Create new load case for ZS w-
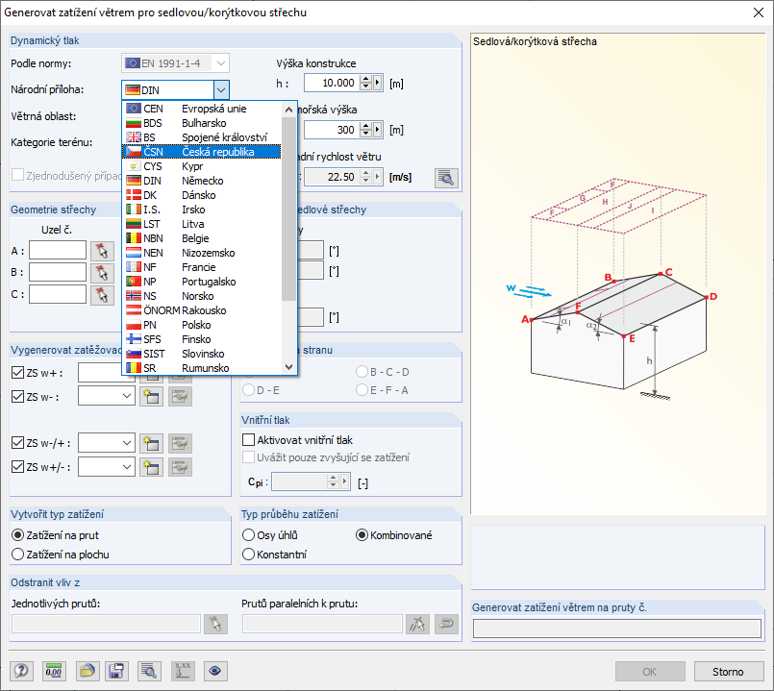This screenshot has width=774, height=691. [152, 396]
